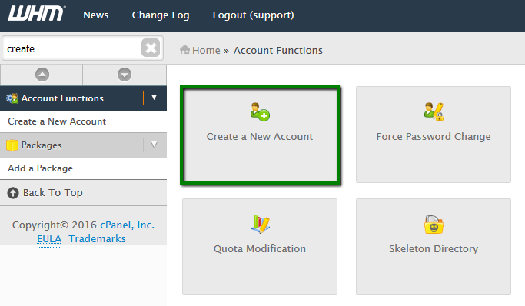
Task: Click the Back To Top button
Action: [83, 193]
